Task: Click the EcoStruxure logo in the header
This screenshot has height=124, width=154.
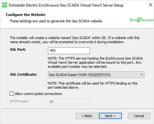Action: coord(142,20)
